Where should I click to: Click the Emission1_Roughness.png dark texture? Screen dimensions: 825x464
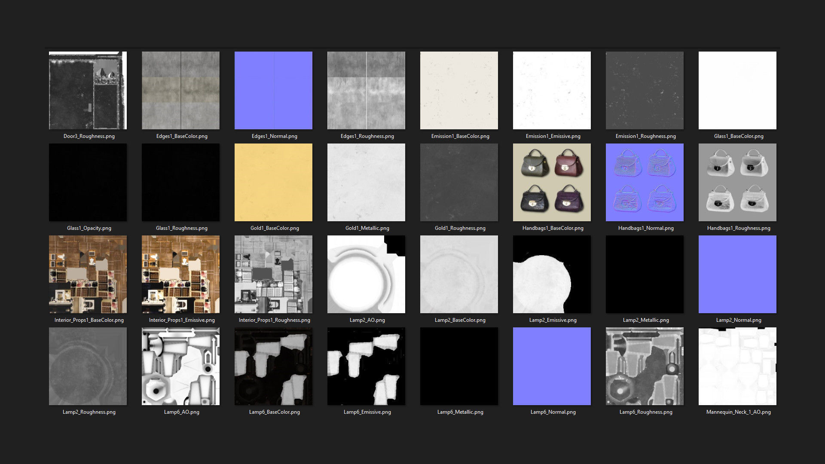coord(645,90)
